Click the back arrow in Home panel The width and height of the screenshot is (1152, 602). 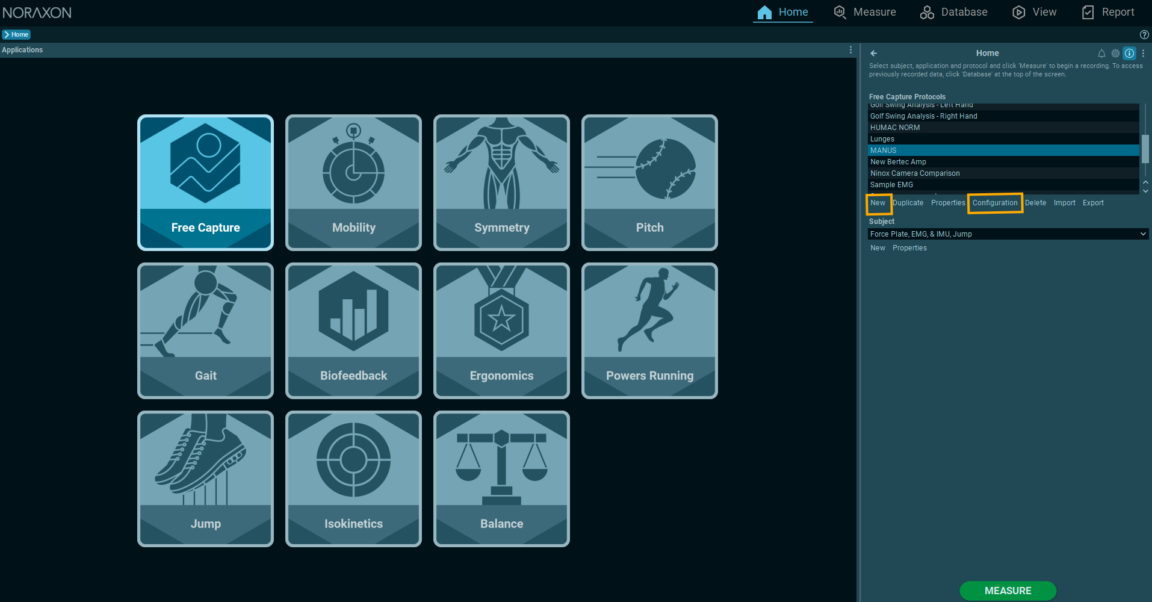coord(873,53)
